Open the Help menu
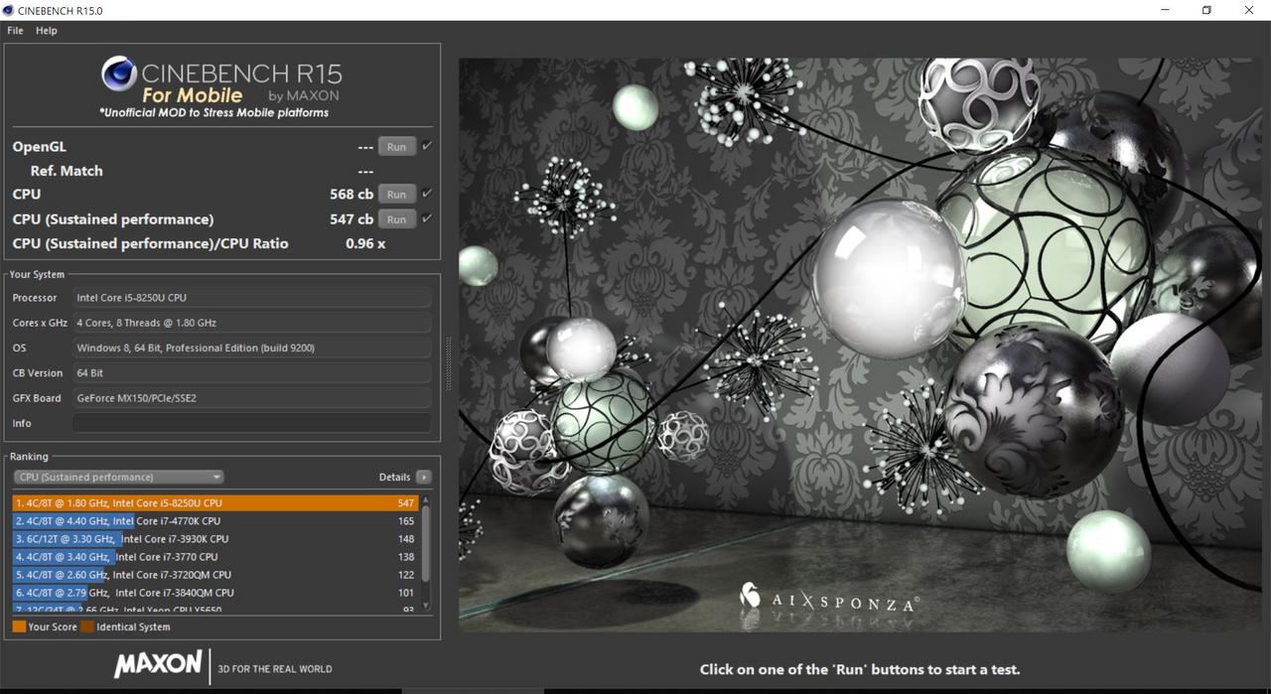 47,31
